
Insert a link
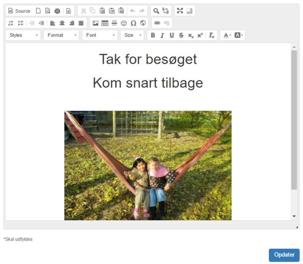point(157,23)
